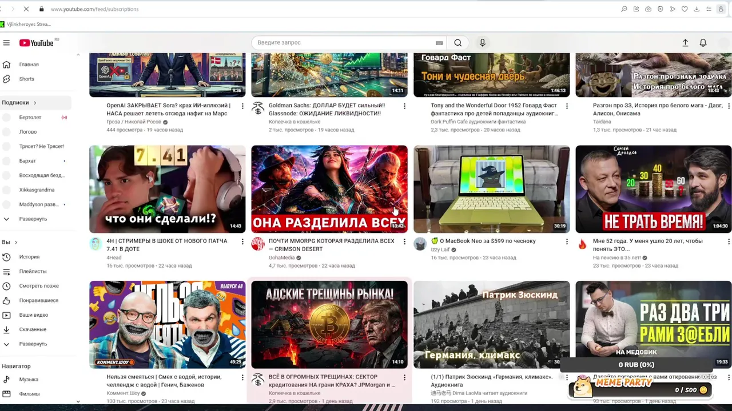Open the browser profile icon

pyautogui.click(x=721, y=9)
